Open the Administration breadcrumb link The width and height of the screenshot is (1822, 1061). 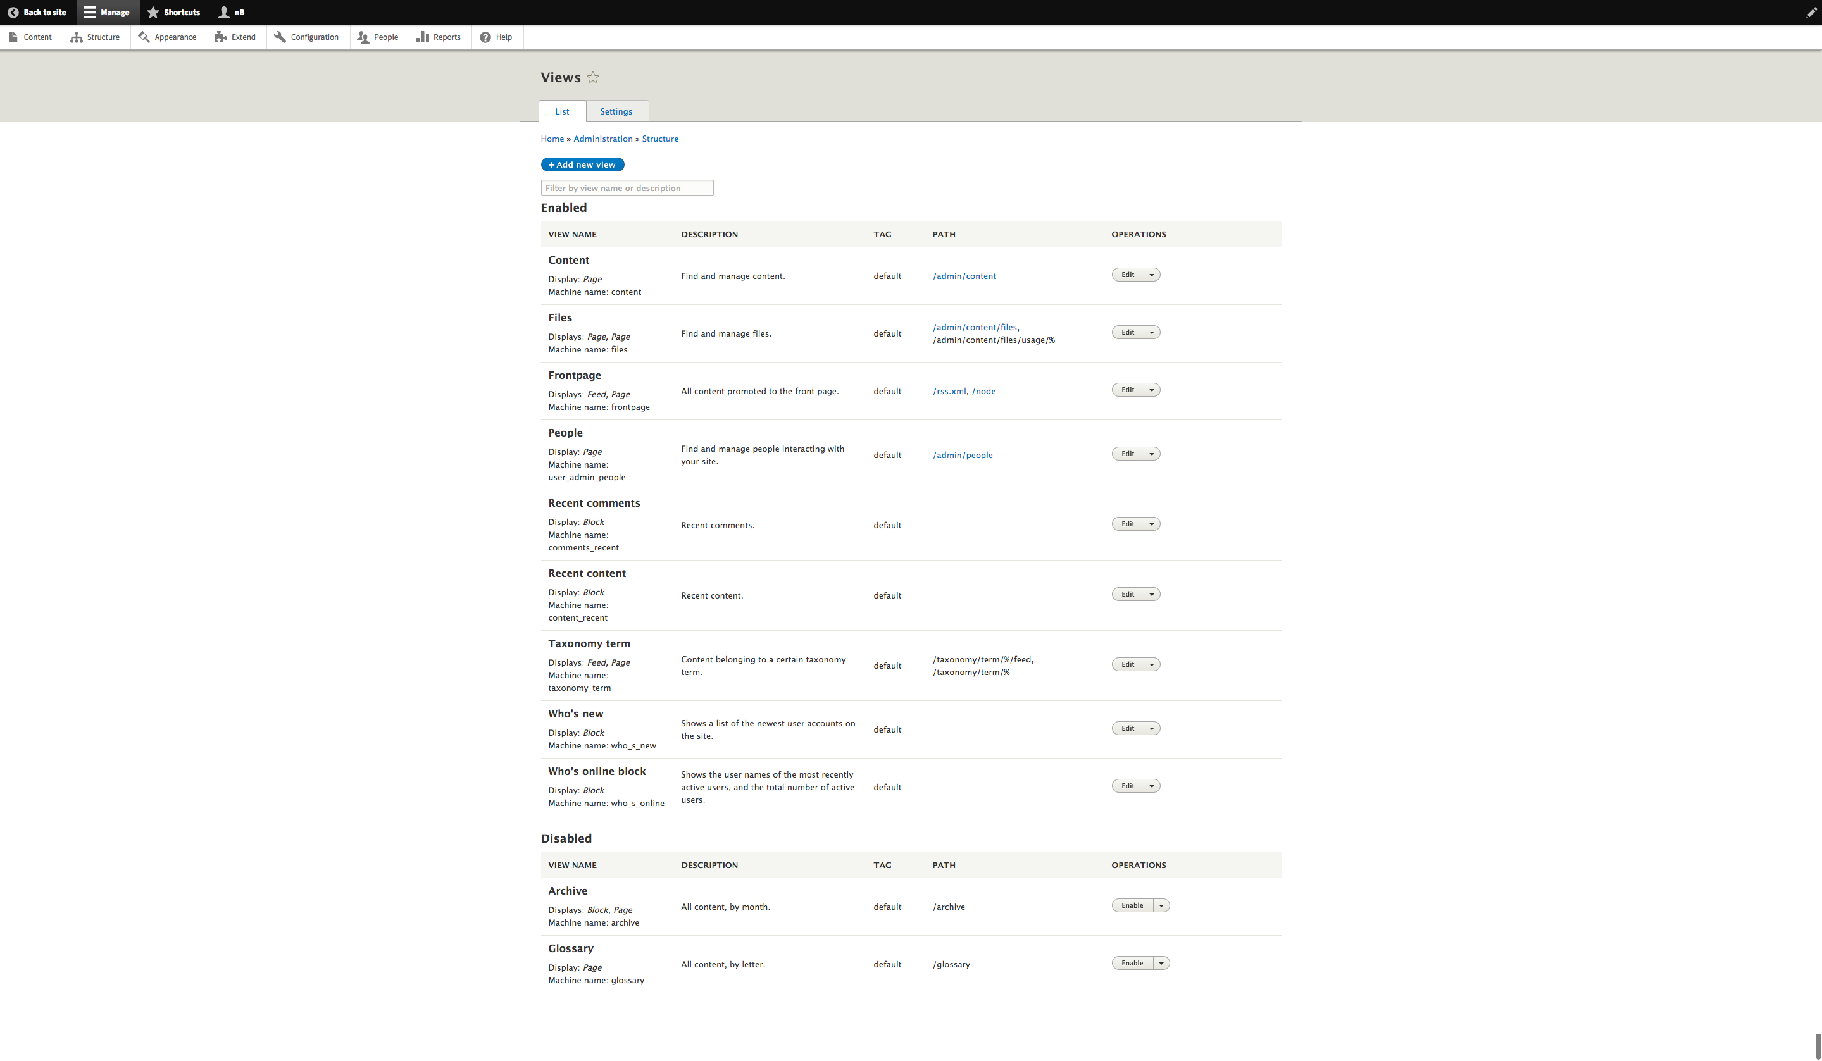602,138
